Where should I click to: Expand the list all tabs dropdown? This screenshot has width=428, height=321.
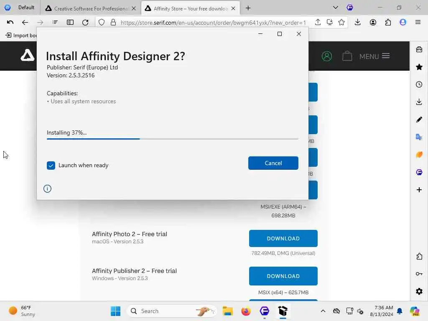click(x=336, y=8)
